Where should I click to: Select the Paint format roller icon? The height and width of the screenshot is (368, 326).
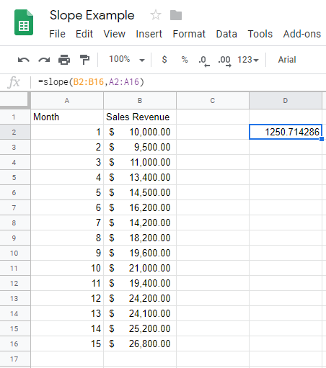point(84,60)
